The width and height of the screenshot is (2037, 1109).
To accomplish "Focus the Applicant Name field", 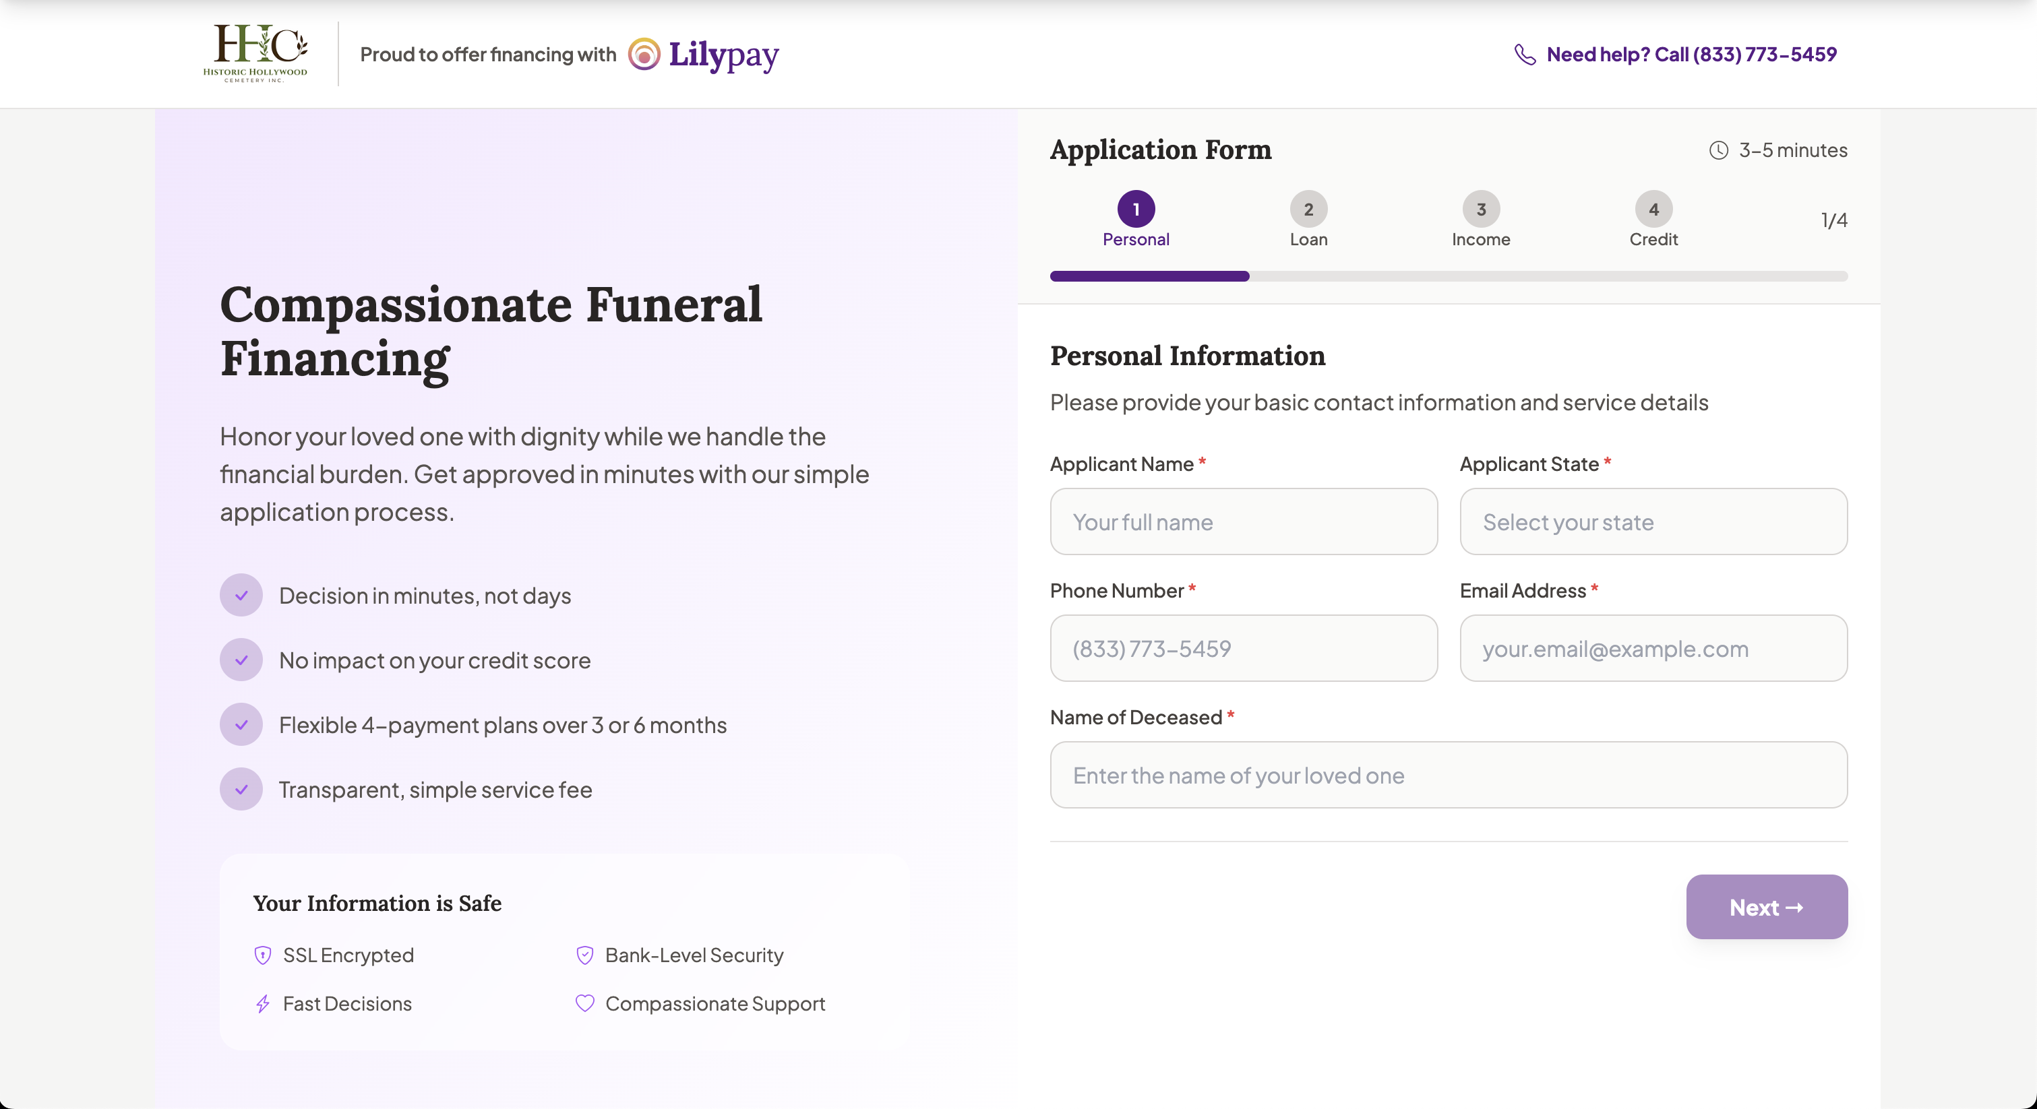I will 1243,521.
